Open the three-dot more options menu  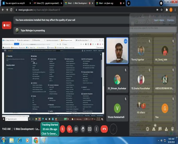[96, 129]
